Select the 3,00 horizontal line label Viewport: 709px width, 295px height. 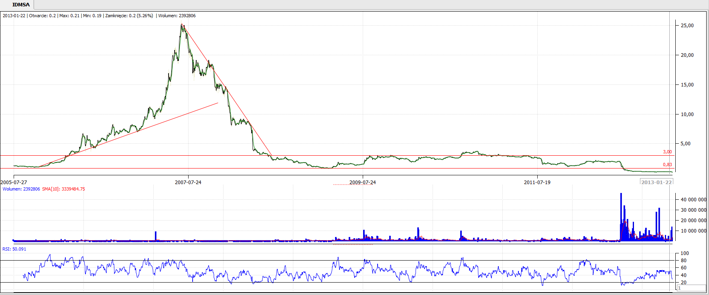coord(667,152)
